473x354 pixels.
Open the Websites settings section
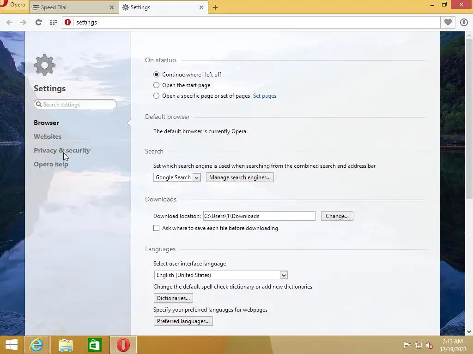pyautogui.click(x=48, y=136)
